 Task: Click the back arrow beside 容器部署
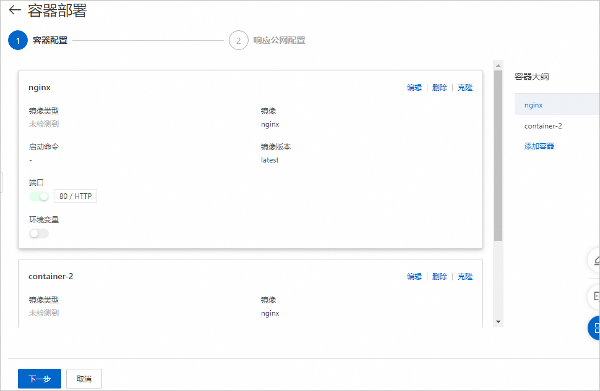(15, 11)
